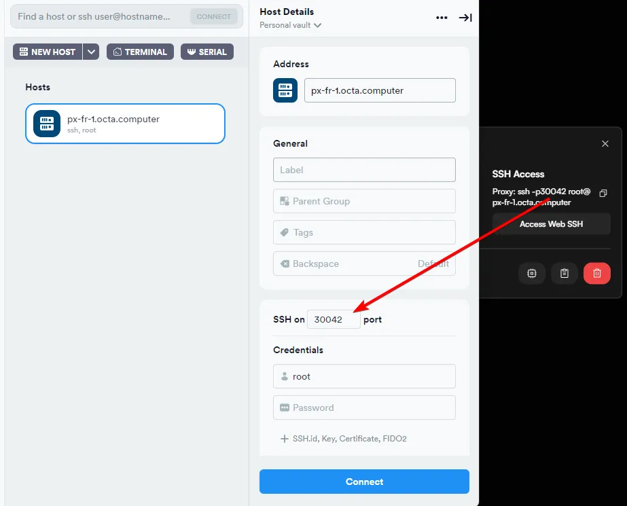Click the Address input field
Viewport: 627px width, 506px height.
click(x=380, y=90)
